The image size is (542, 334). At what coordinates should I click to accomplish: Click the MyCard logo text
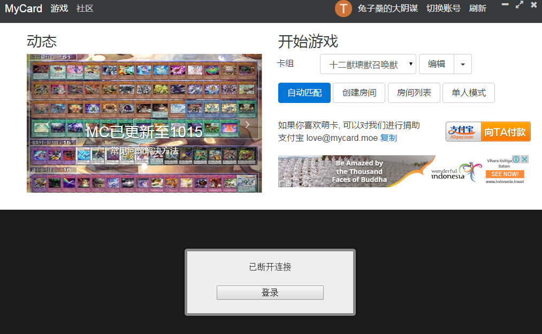(x=24, y=9)
